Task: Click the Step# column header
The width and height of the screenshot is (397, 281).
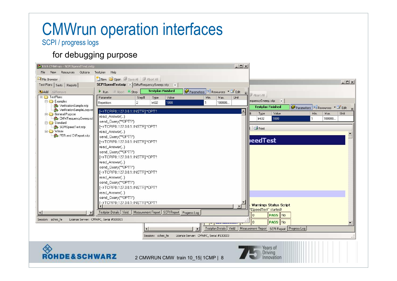Action: 143,98
